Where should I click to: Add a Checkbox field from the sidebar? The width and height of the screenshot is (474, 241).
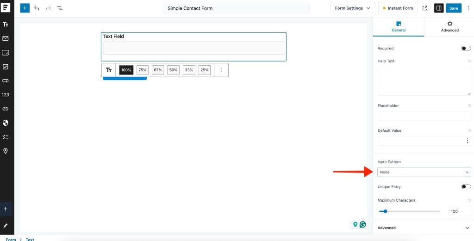tap(6, 67)
